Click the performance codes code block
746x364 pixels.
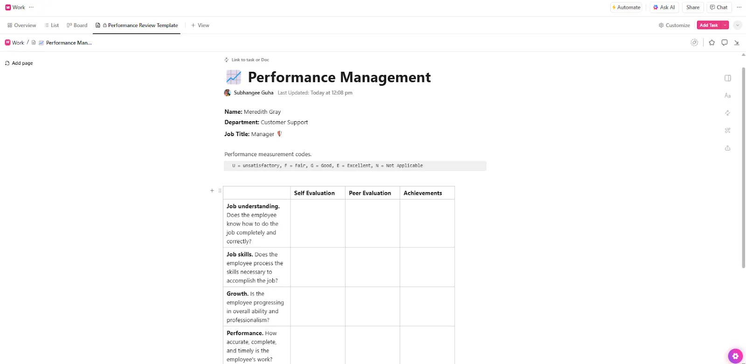pos(355,166)
